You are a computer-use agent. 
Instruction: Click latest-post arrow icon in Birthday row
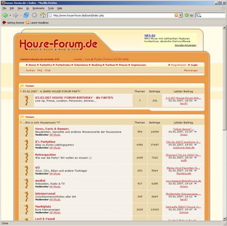(195, 101)
